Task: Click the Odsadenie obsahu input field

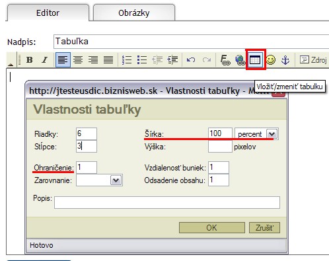Action: click(x=219, y=180)
